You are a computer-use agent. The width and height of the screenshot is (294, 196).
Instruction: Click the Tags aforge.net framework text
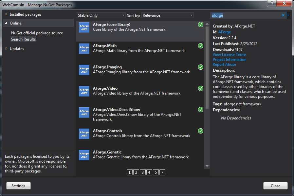tap(237, 104)
